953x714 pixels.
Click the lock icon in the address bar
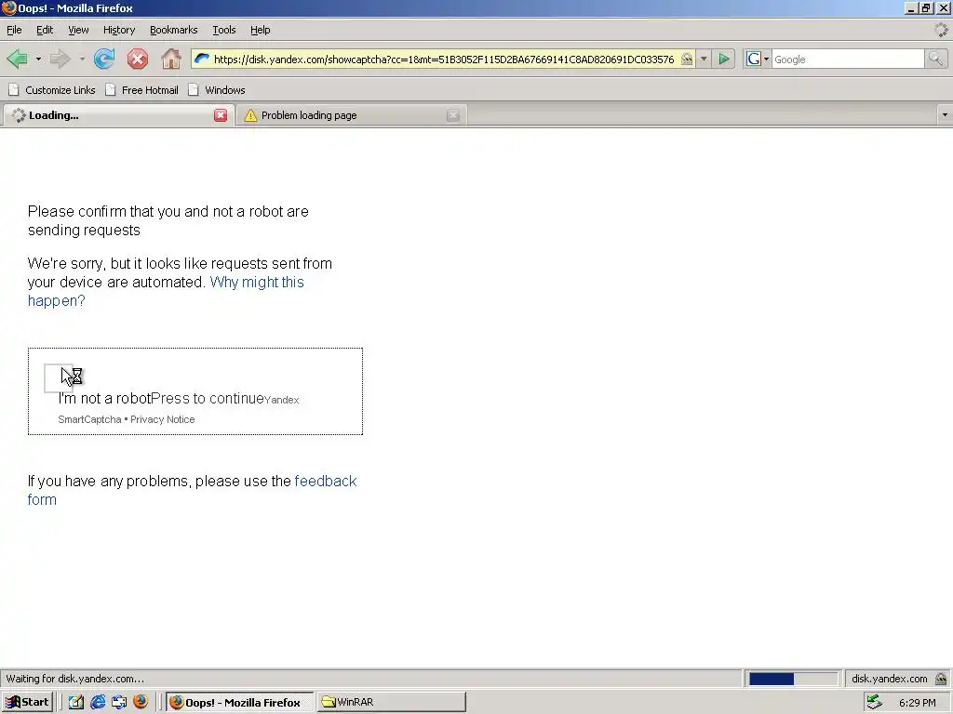coord(687,59)
